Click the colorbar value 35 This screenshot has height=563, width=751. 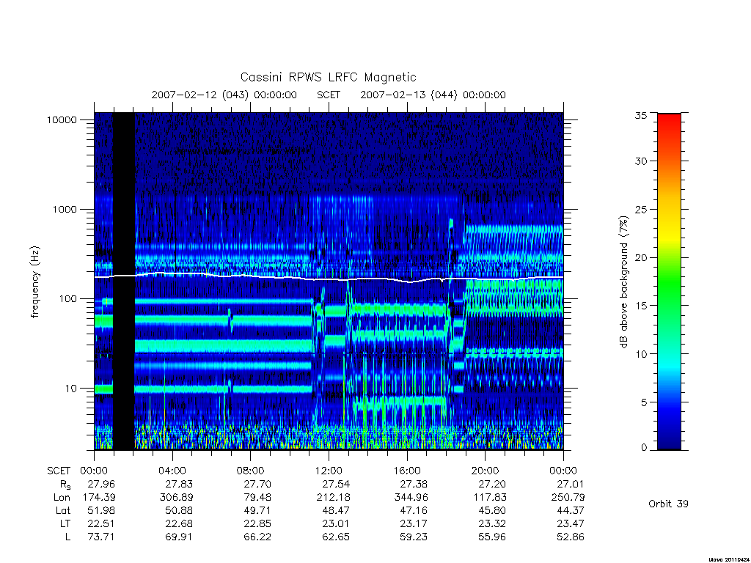pyautogui.click(x=641, y=115)
